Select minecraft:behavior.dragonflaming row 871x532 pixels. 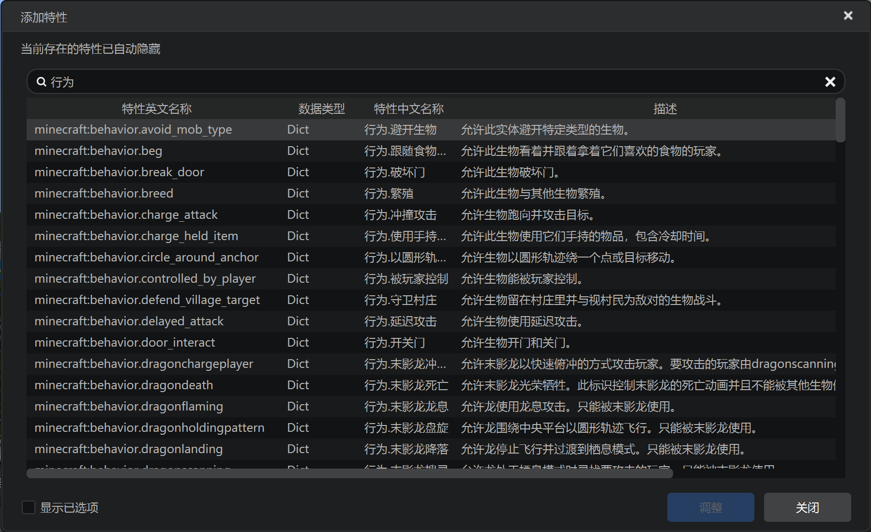point(431,407)
